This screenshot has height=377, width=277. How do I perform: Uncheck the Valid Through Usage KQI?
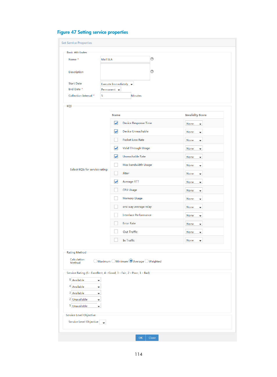click(116, 148)
